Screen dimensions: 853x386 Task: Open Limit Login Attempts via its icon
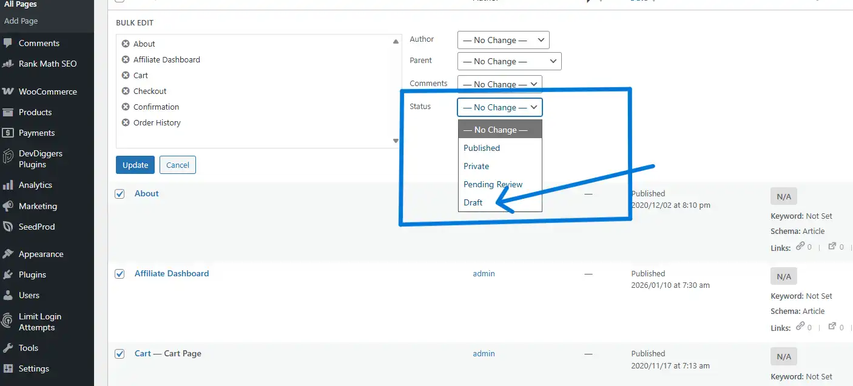pyautogui.click(x=8, y=321)
